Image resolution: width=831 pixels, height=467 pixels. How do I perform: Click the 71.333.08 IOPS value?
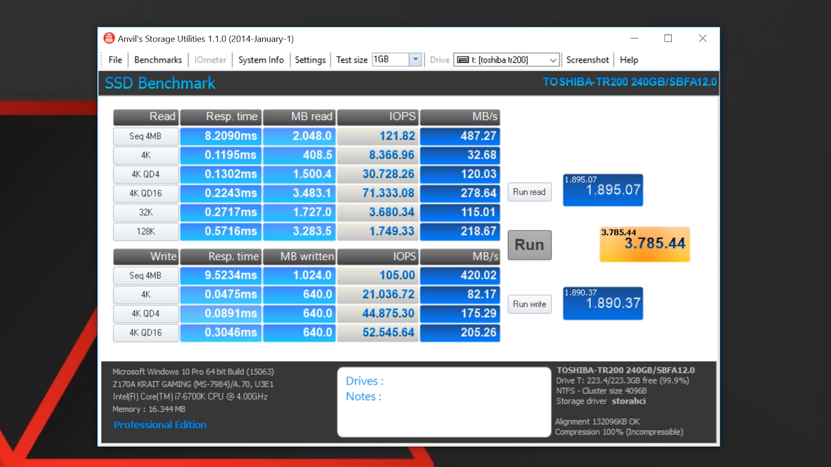pyautogui.click(x=378, y=193)
